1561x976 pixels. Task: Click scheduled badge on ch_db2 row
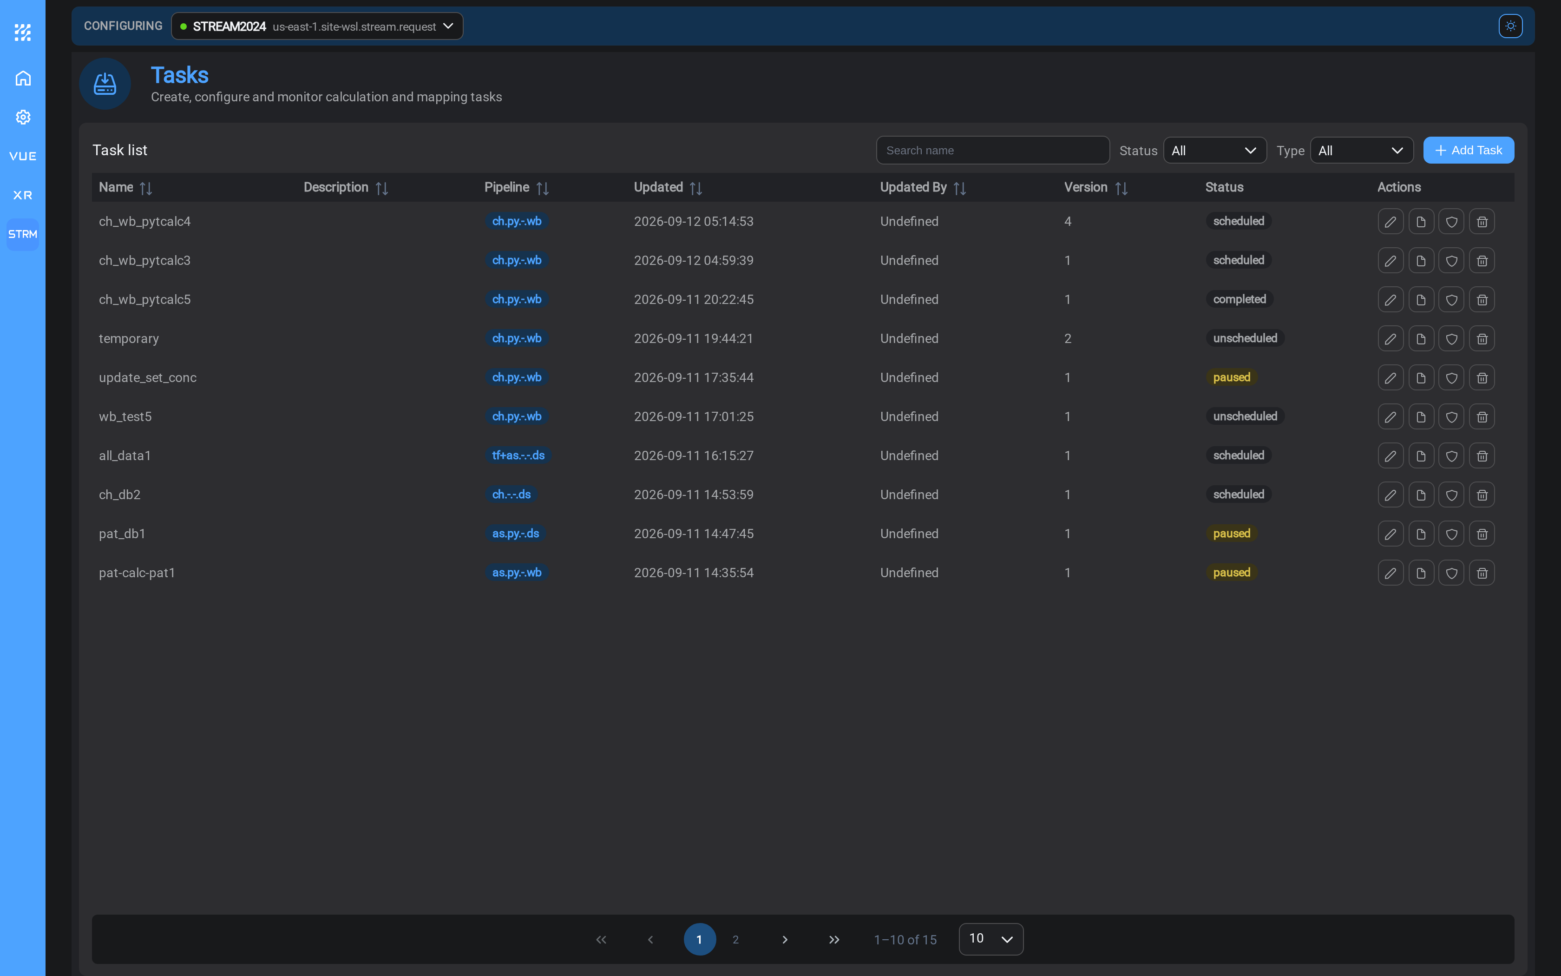[1239, 495]
